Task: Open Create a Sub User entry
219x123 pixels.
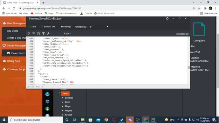Action: (16, 38)
